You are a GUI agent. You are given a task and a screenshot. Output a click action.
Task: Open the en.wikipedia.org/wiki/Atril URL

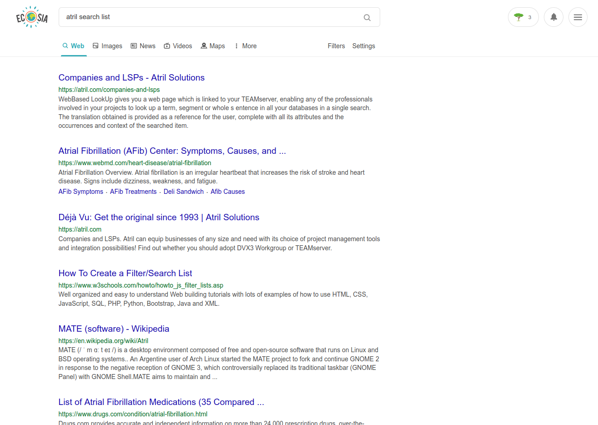(x=103, y=341)
